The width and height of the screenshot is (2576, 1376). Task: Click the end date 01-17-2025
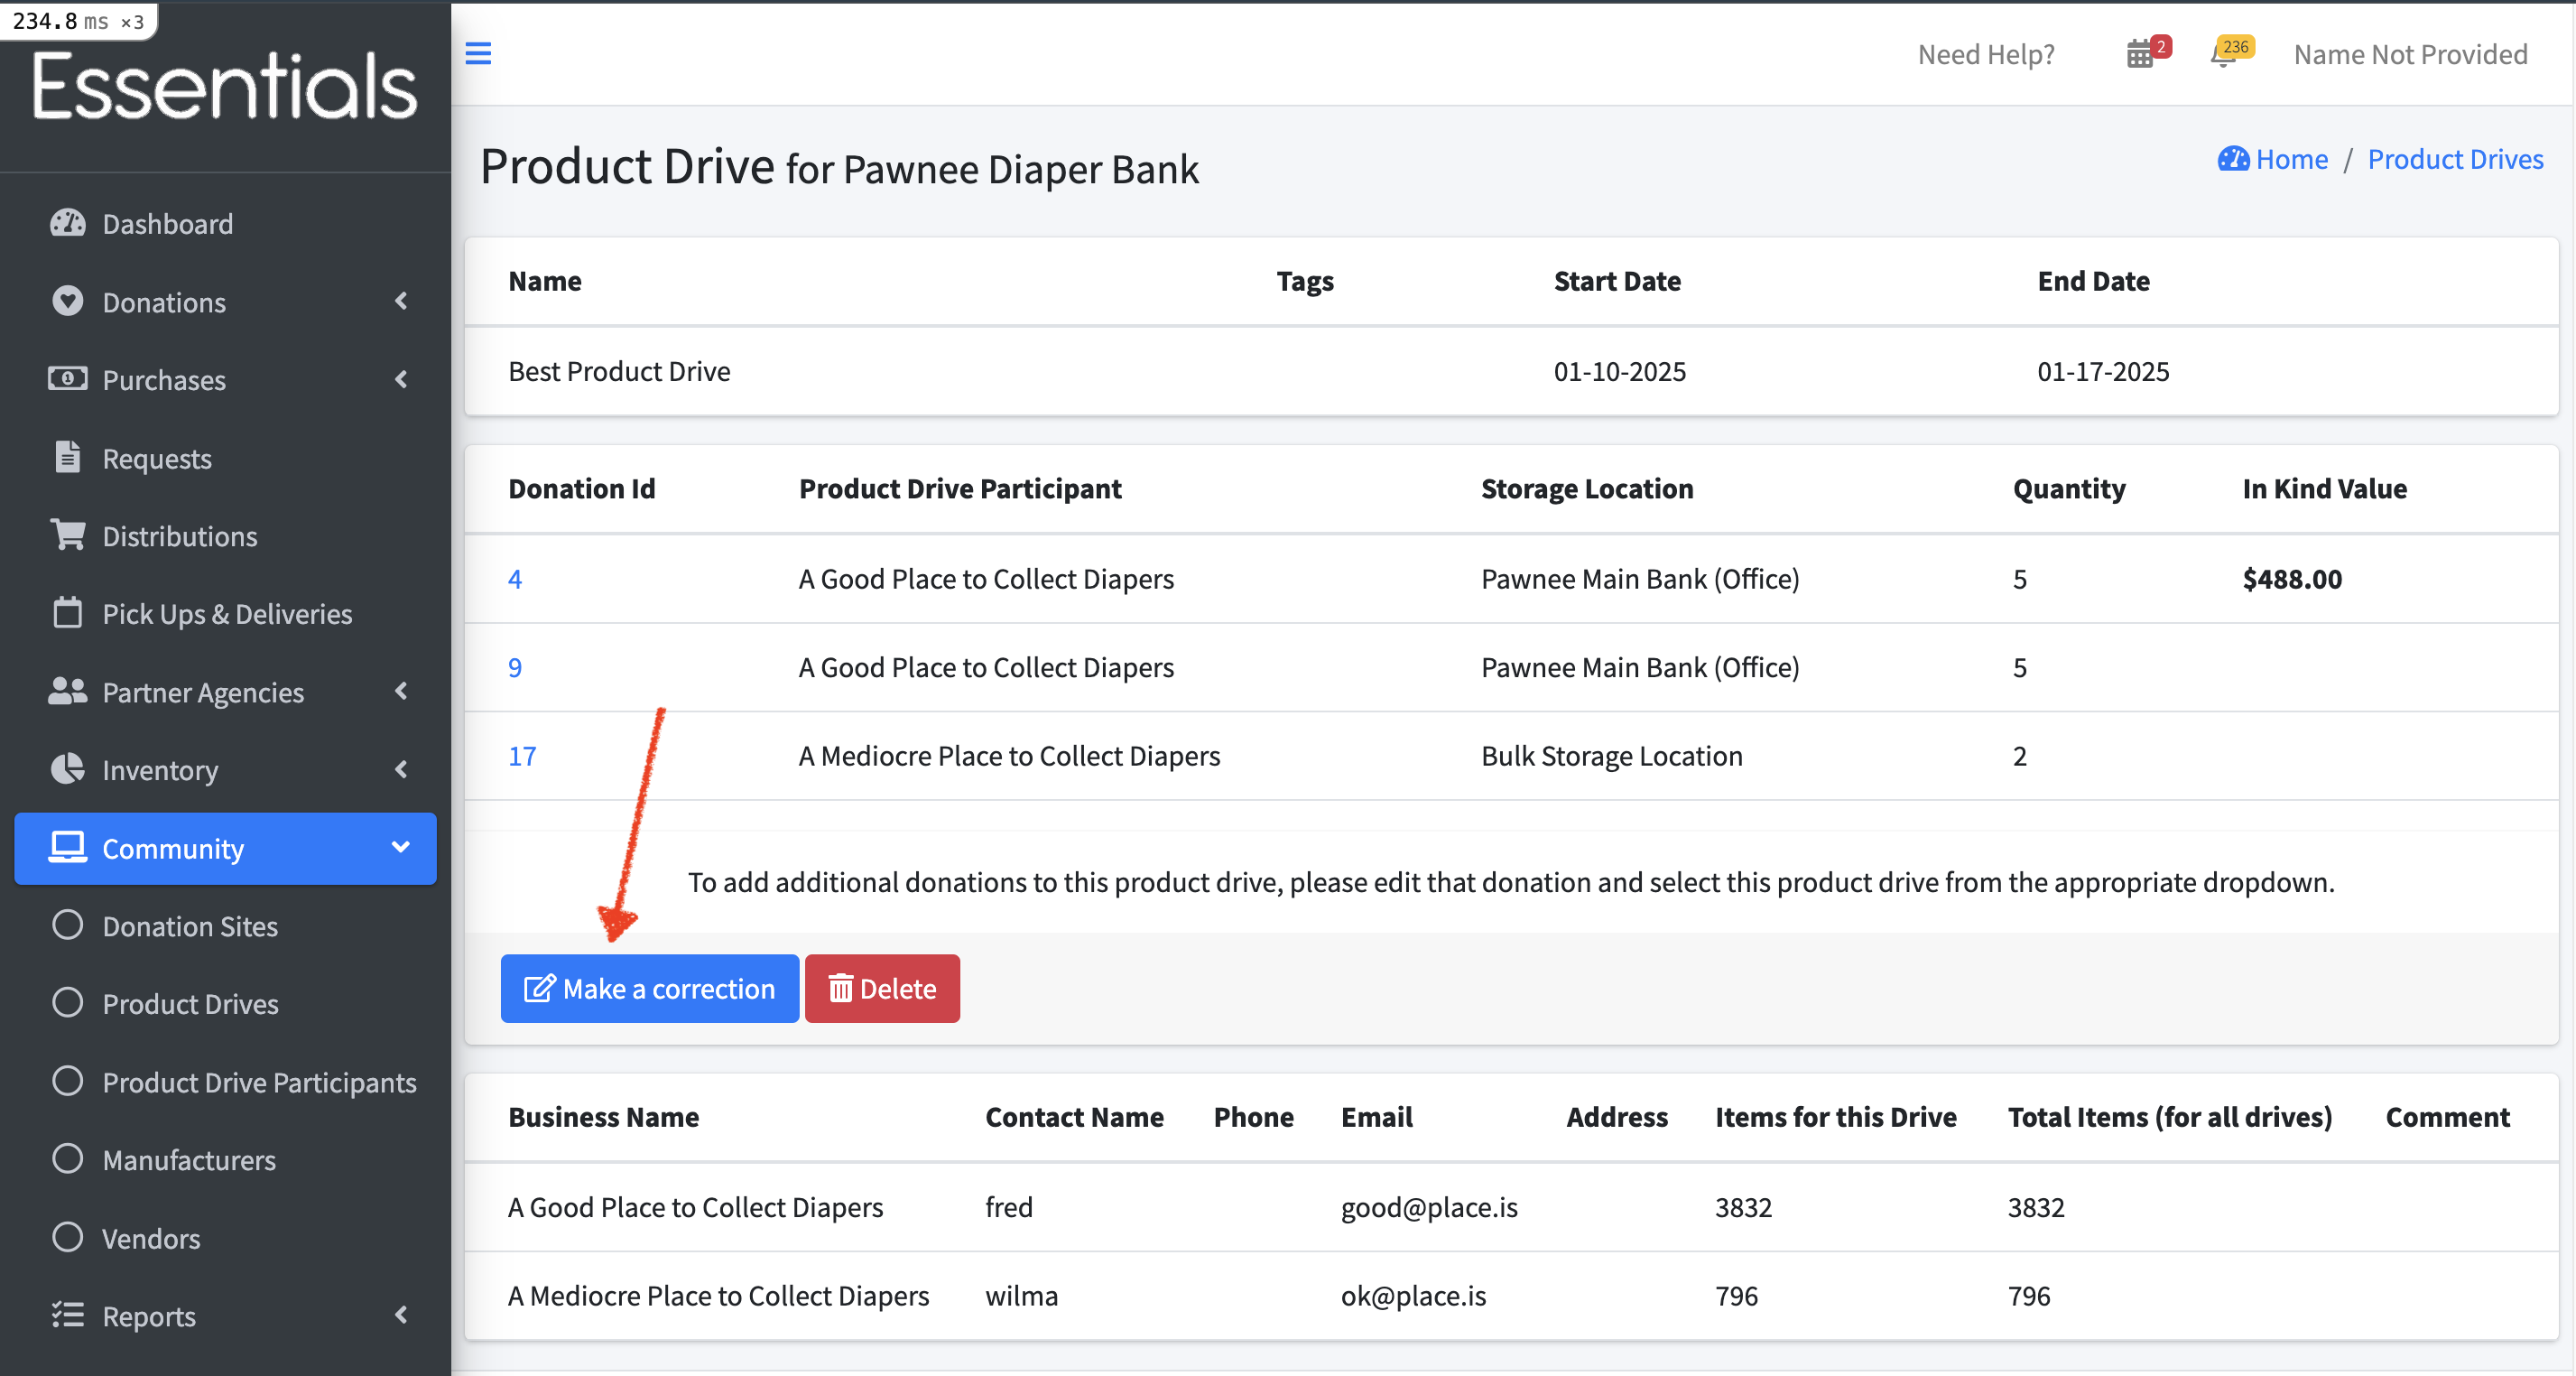pos(2103,371)
